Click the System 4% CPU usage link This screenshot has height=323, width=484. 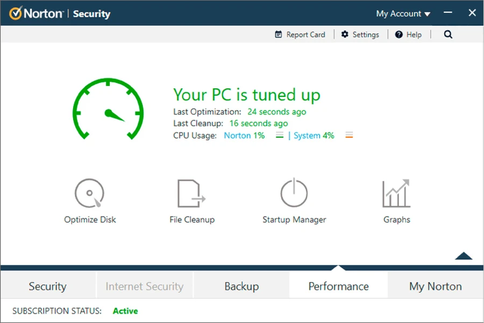[x=314, y=135]
